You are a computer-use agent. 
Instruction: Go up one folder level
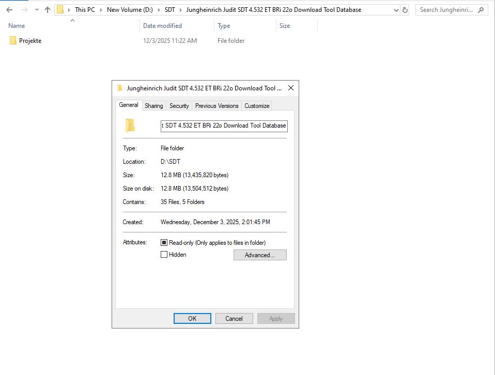[48, 10]
